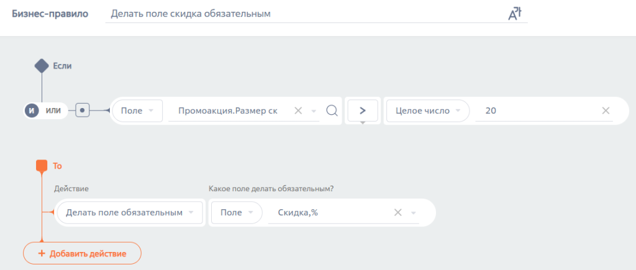The image size is (636, 270).
Task: Click the Если diamond condition marker
Action: tap(42, 65)
